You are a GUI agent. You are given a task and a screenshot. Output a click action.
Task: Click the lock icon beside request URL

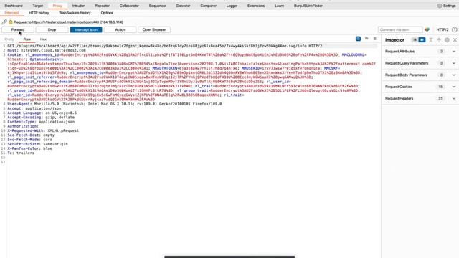11,22
